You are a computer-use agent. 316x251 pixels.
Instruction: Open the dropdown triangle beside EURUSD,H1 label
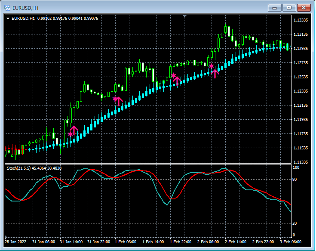8,19
